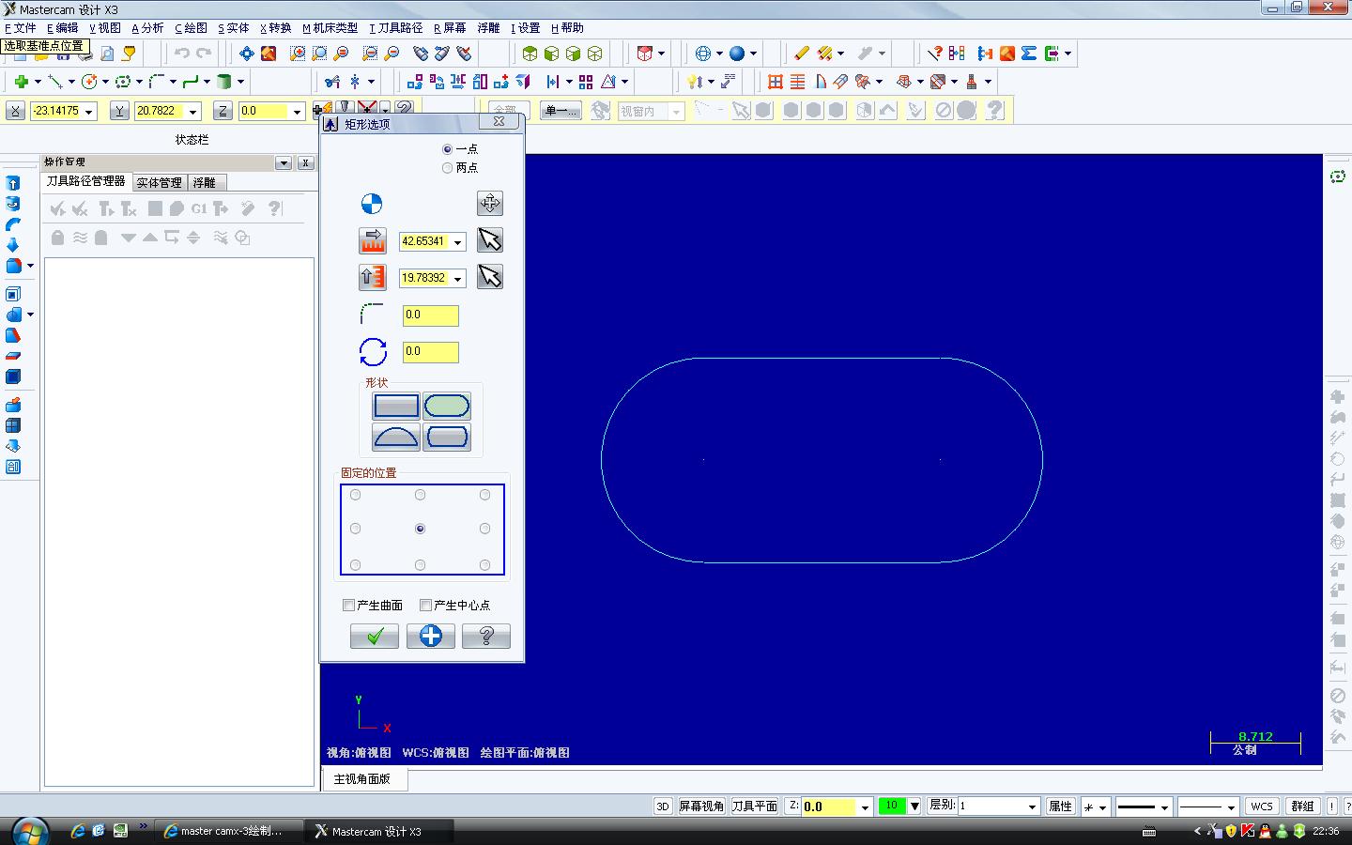The height and width of the screenshot is (845, 1352).
Task: Click the yellow pencil delete icon
Action: 801,54
